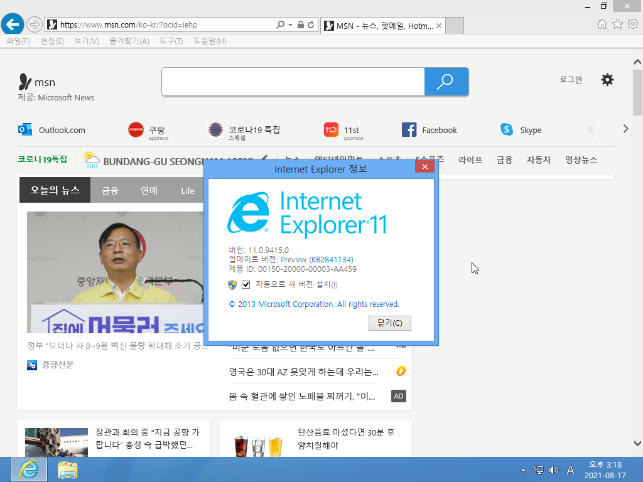Click the browser Back arrow button
Screen dimensions: 643x482
tap(13, 24)
